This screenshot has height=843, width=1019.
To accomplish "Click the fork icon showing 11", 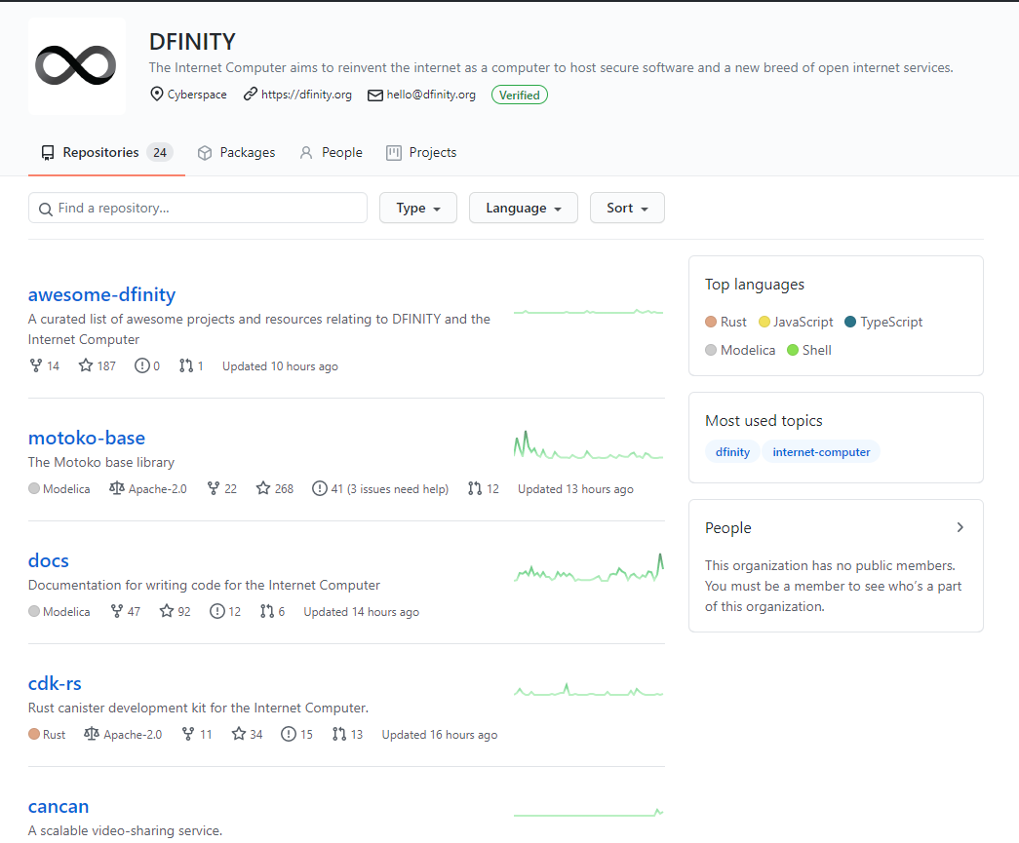I will pyautogui.click(x=188, y=734).
